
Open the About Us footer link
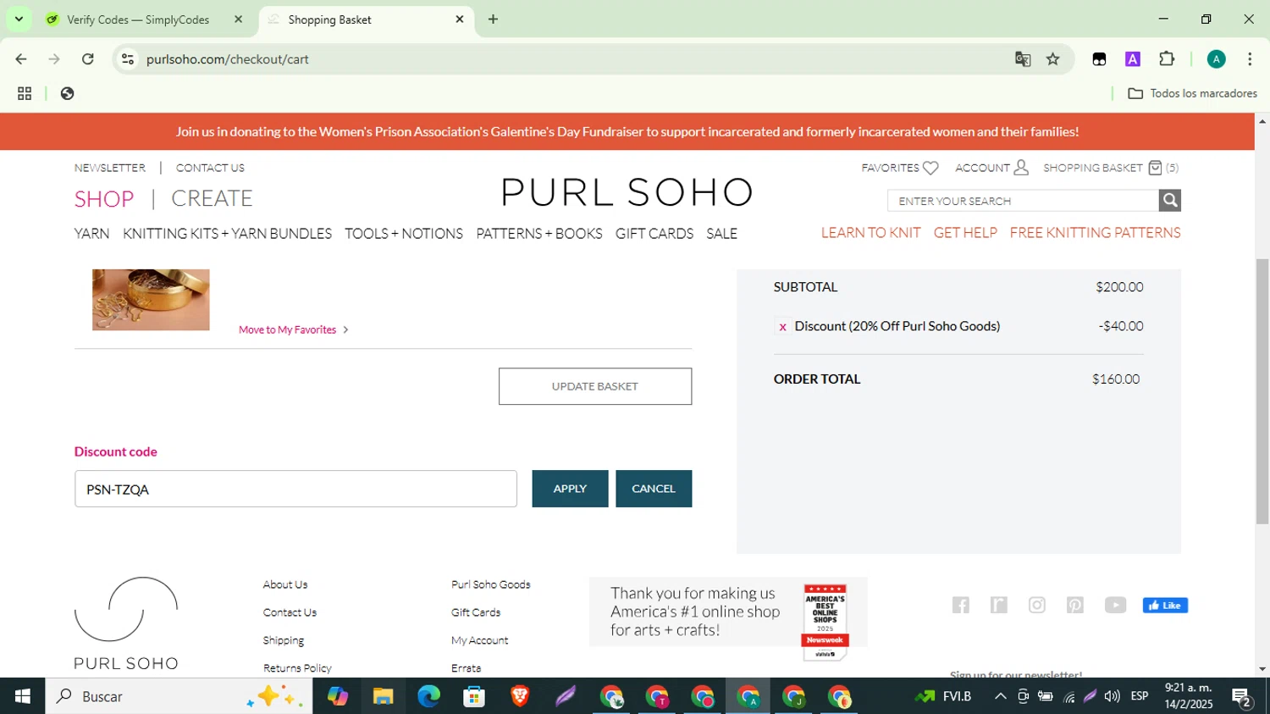point(285,584)
